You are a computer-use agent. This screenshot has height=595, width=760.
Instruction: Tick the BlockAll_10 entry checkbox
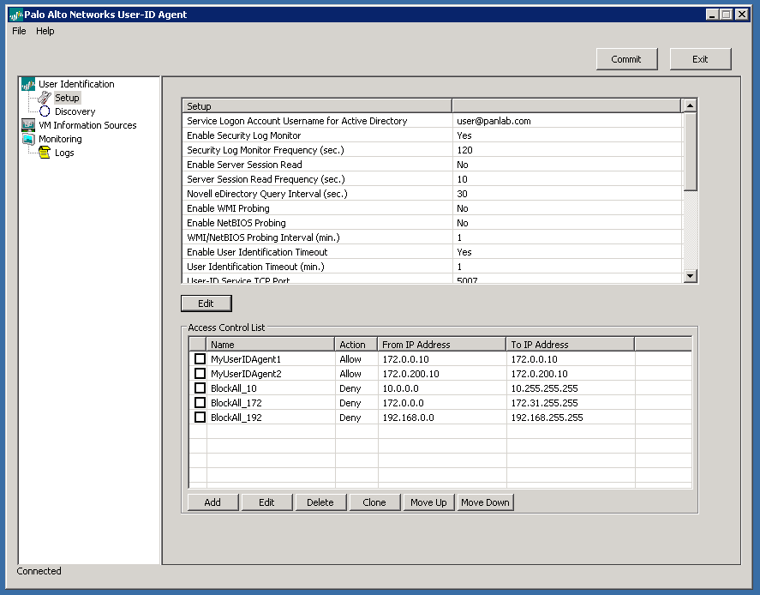point(200,388)
